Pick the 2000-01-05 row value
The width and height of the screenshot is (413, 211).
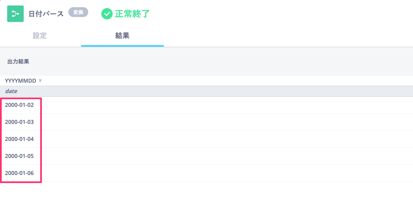pos(19,156)
